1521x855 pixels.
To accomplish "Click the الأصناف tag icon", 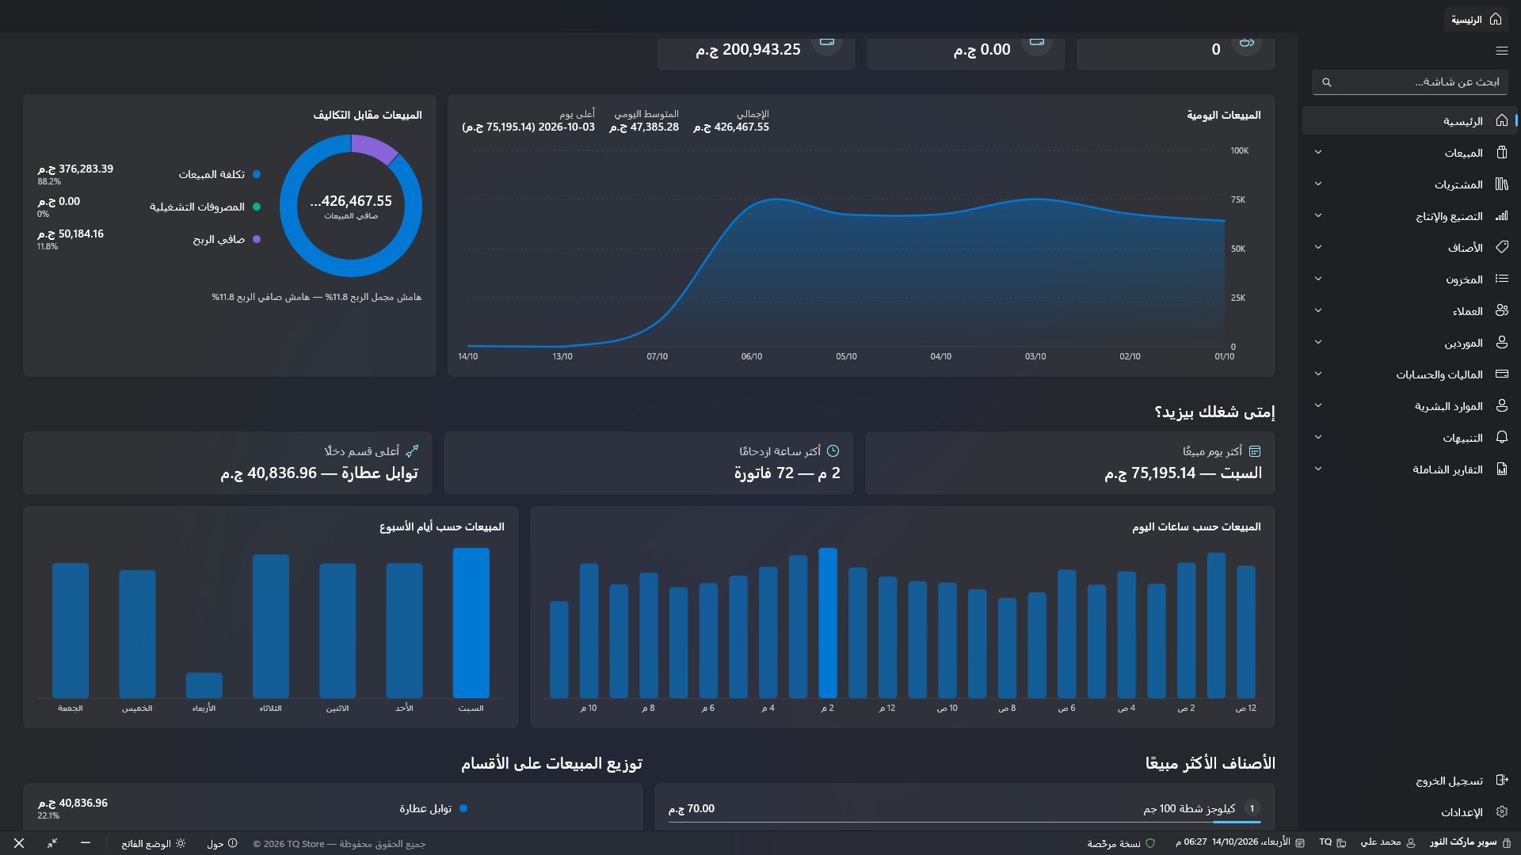I will (x=1501, y=247).
